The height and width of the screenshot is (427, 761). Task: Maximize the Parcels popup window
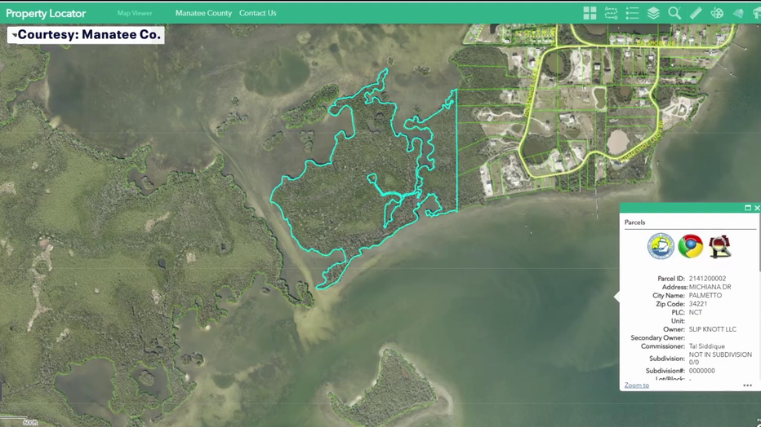[747, 208]
